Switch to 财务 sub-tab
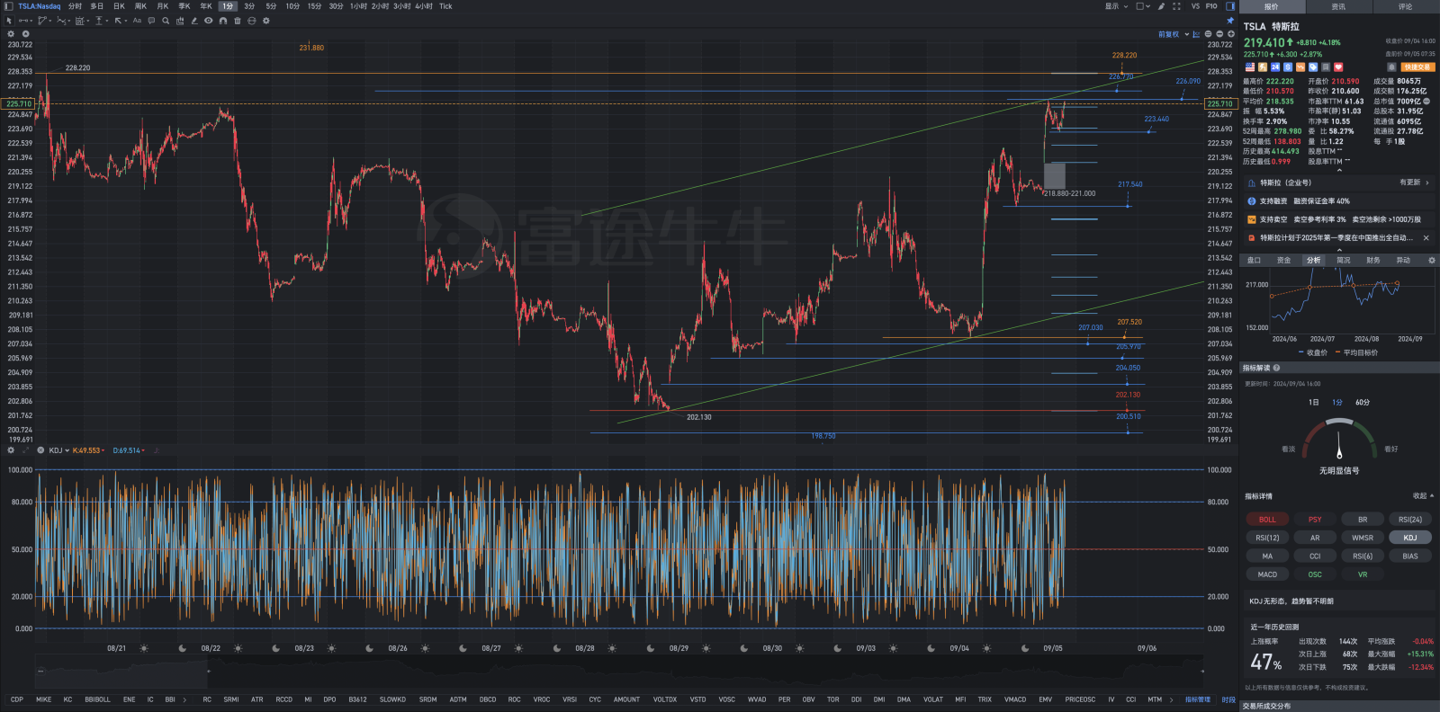This screenshot has height=712, width=1440. tap(1373, 261)
